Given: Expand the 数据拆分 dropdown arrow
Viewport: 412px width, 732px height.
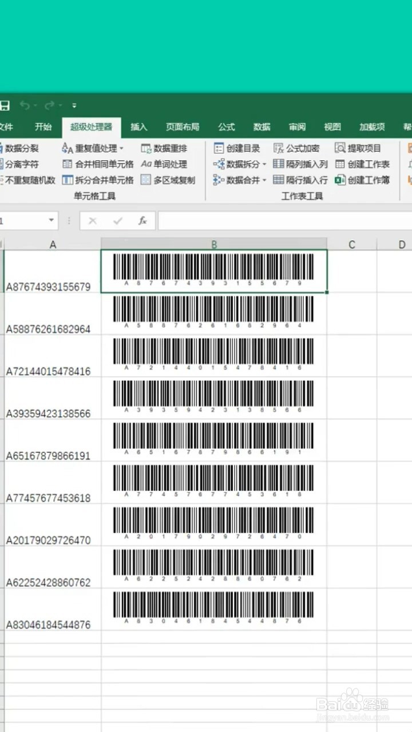Looking at the screenshot, I should [265, 165].
